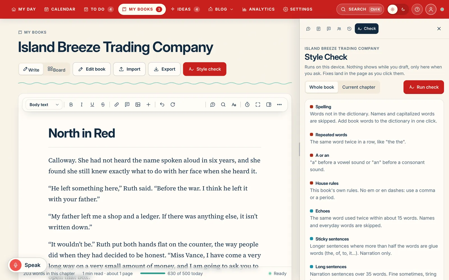
Task: Apply italic formatting
Action: 82,104
